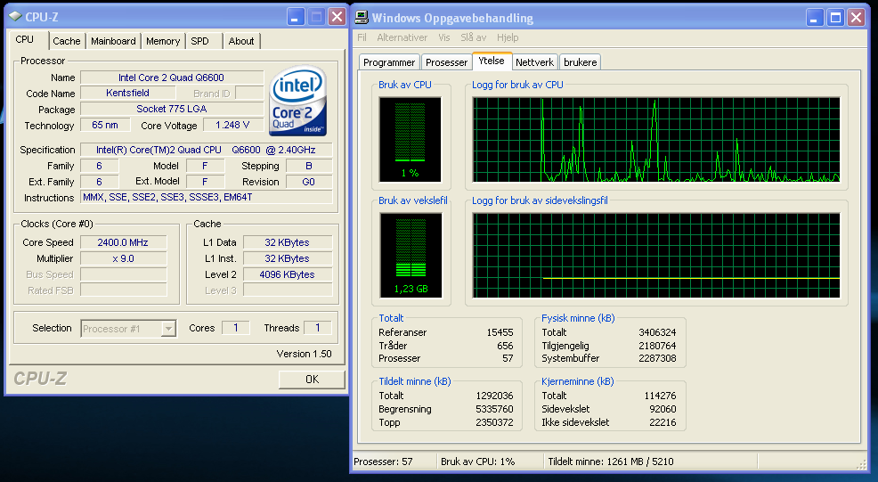Click the Task Manager window resize grip
This screenshot has height=482, width=878.
[x=861, y=464]
